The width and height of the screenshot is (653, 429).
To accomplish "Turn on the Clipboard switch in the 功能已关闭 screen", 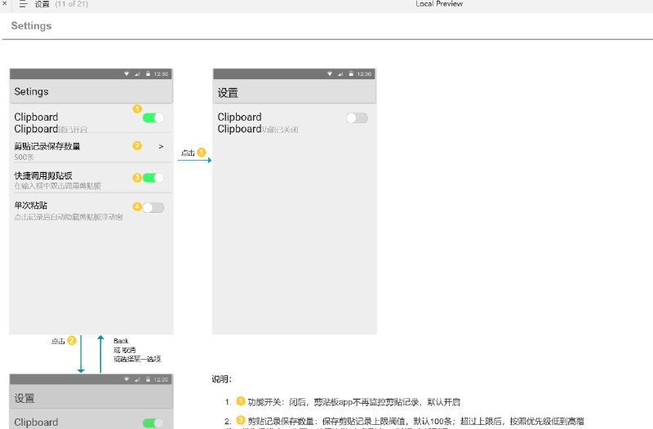I will point(357,117).
